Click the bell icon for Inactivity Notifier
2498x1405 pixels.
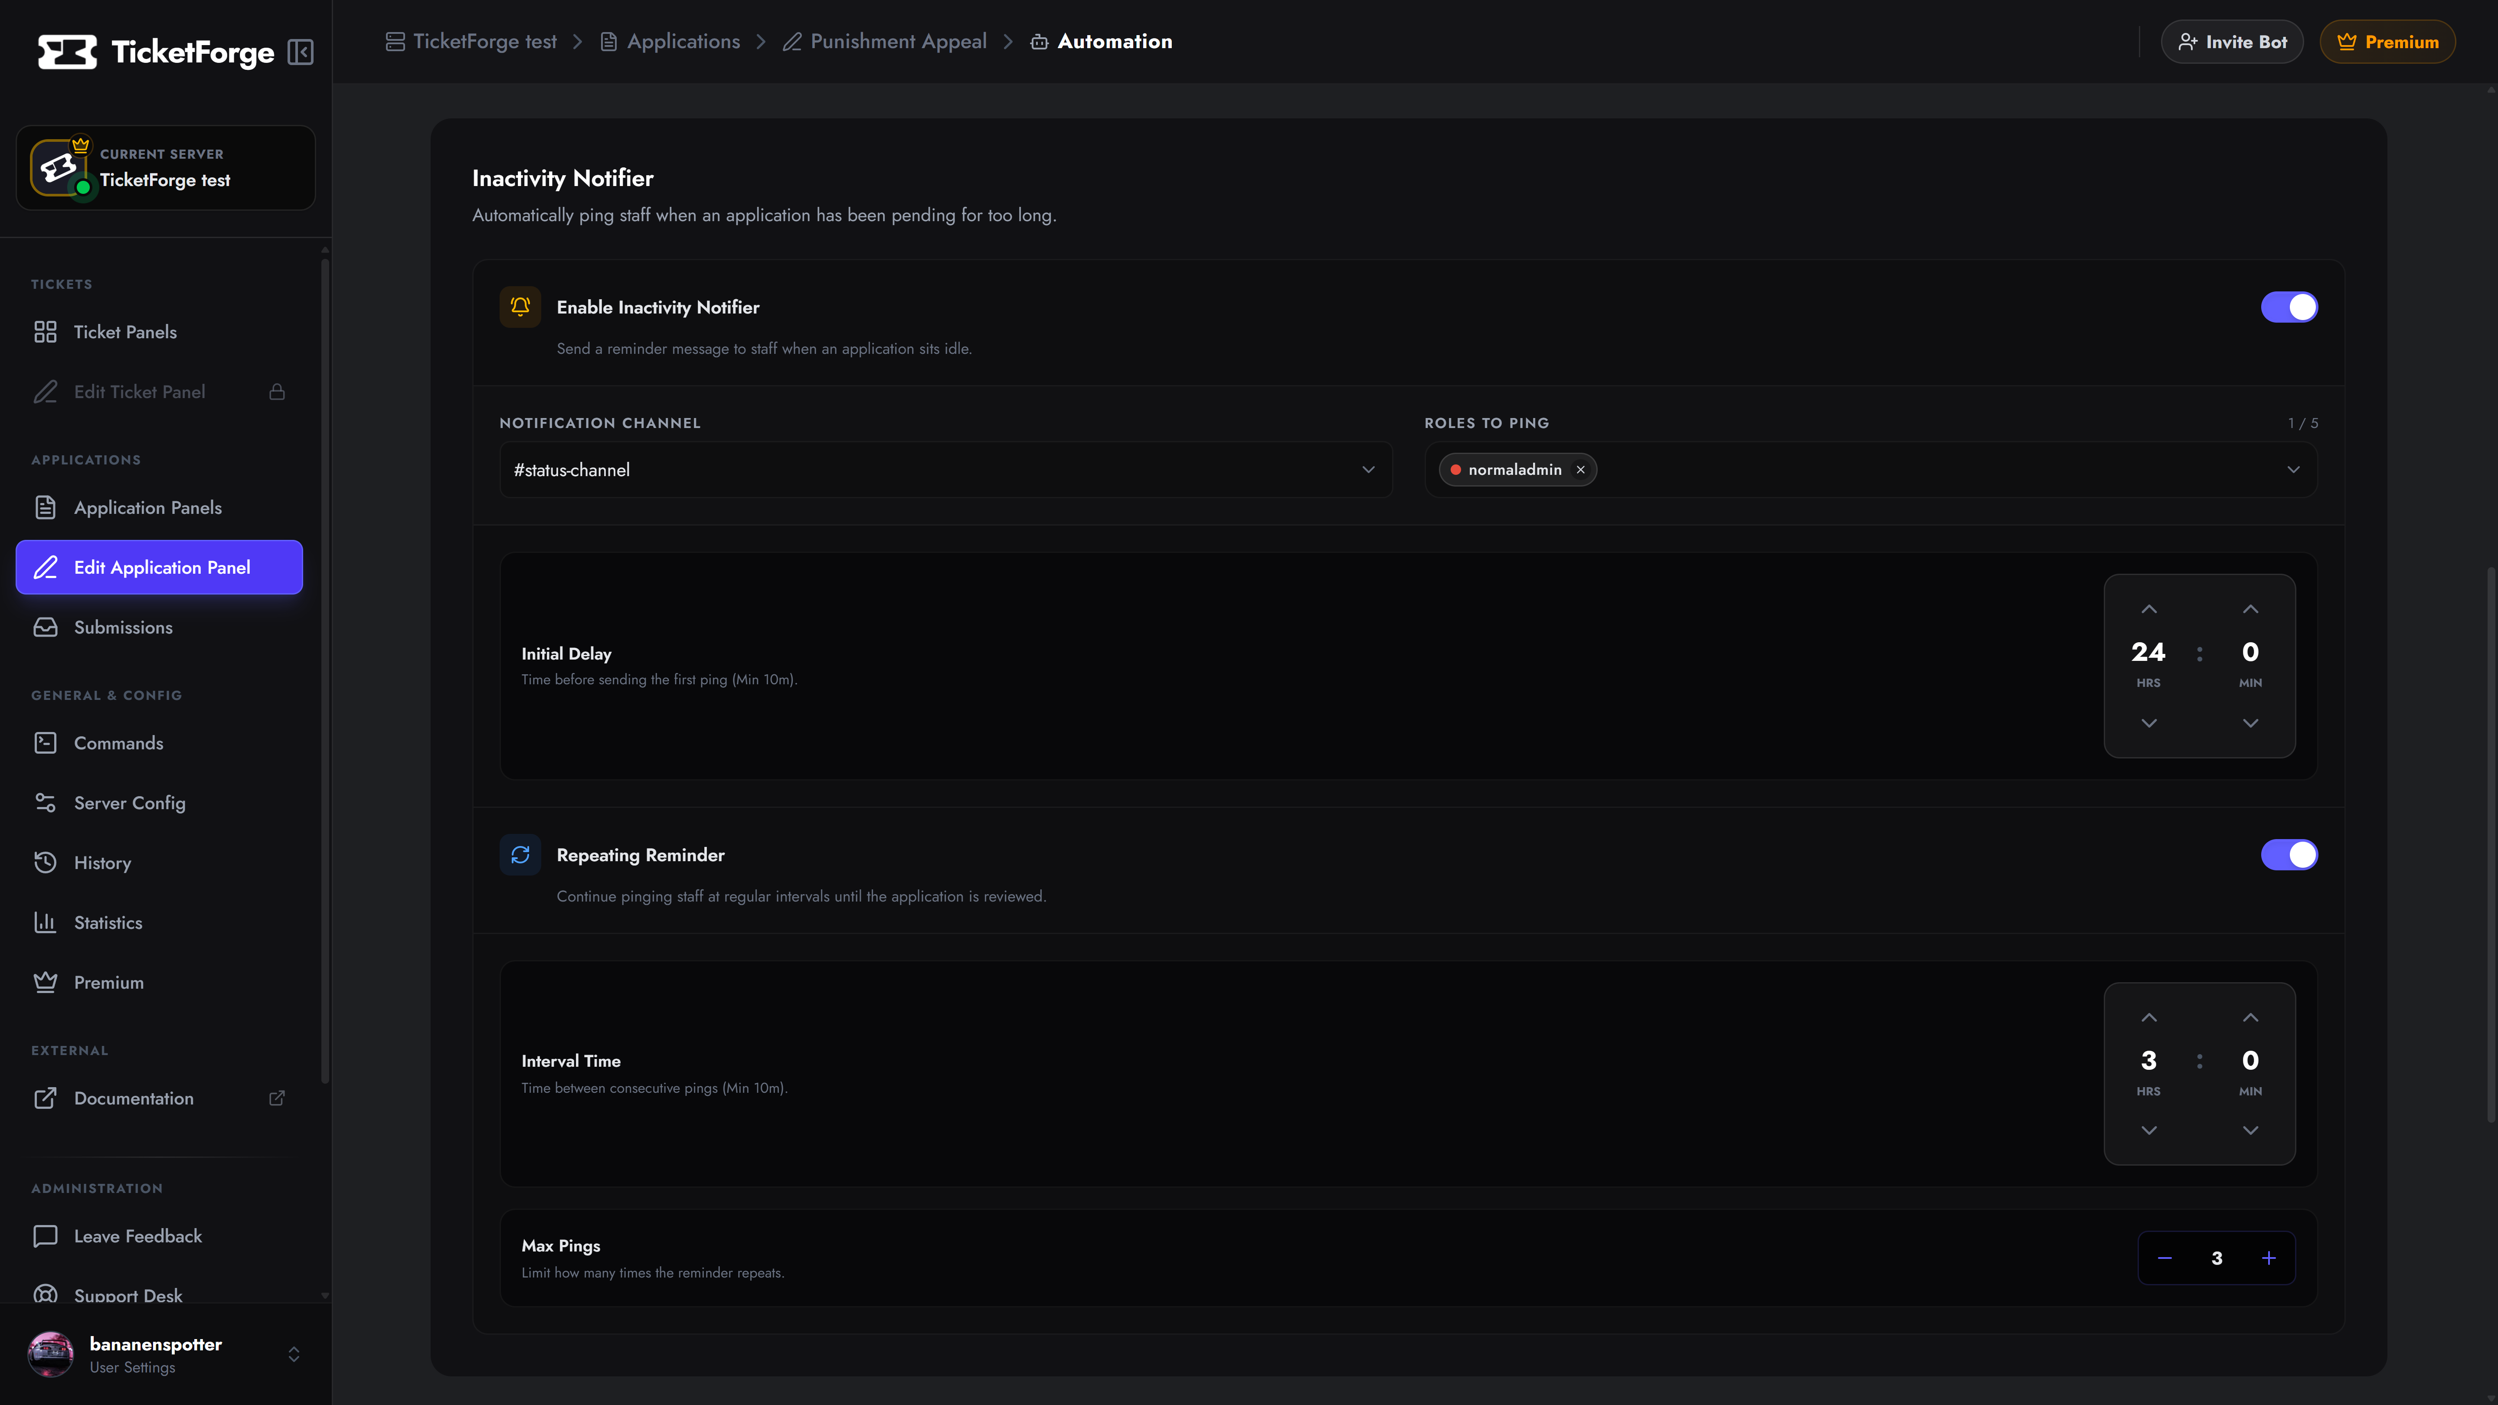(x=521, y=307)
